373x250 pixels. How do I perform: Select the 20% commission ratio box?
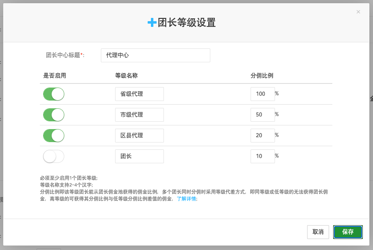[x=262, y=136]
